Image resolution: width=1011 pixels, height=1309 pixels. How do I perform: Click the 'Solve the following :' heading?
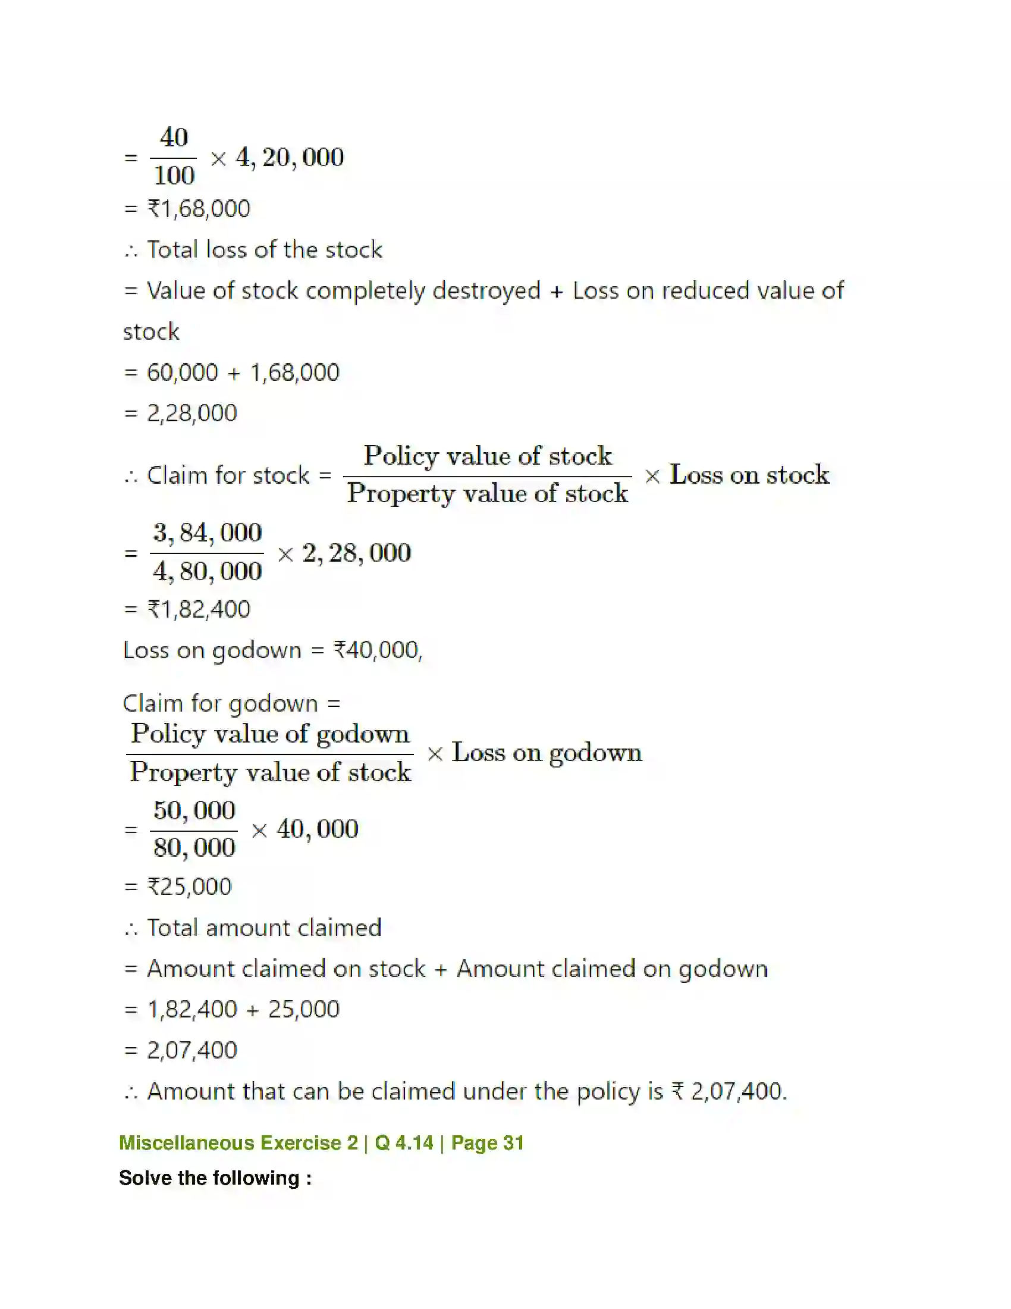215,1178
